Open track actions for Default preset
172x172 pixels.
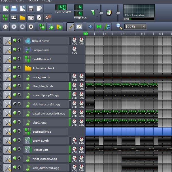pos(7,41)
